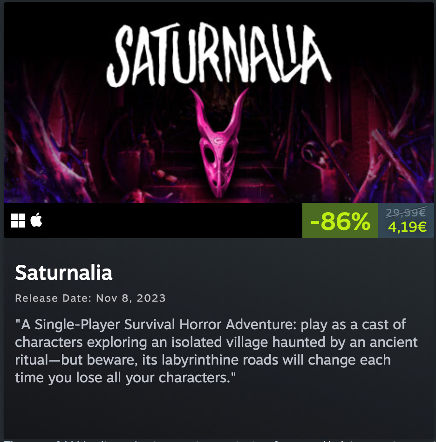Click the struck-through original price 29,99€
This screenshot has height=442, width=436.
click(406, 213)
